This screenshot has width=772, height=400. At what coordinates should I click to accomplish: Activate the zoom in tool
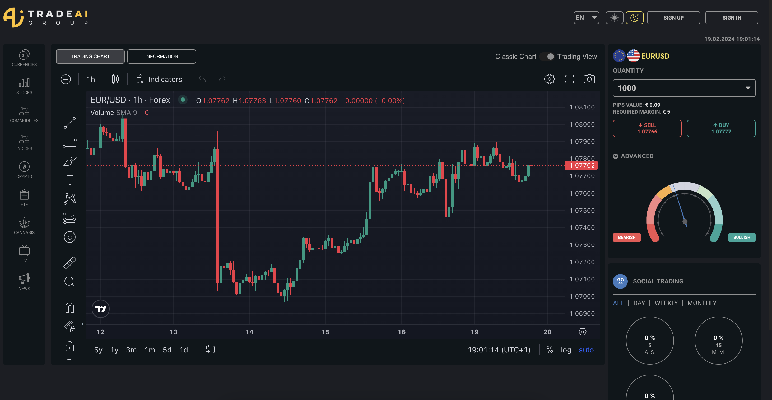pos(69,282)
